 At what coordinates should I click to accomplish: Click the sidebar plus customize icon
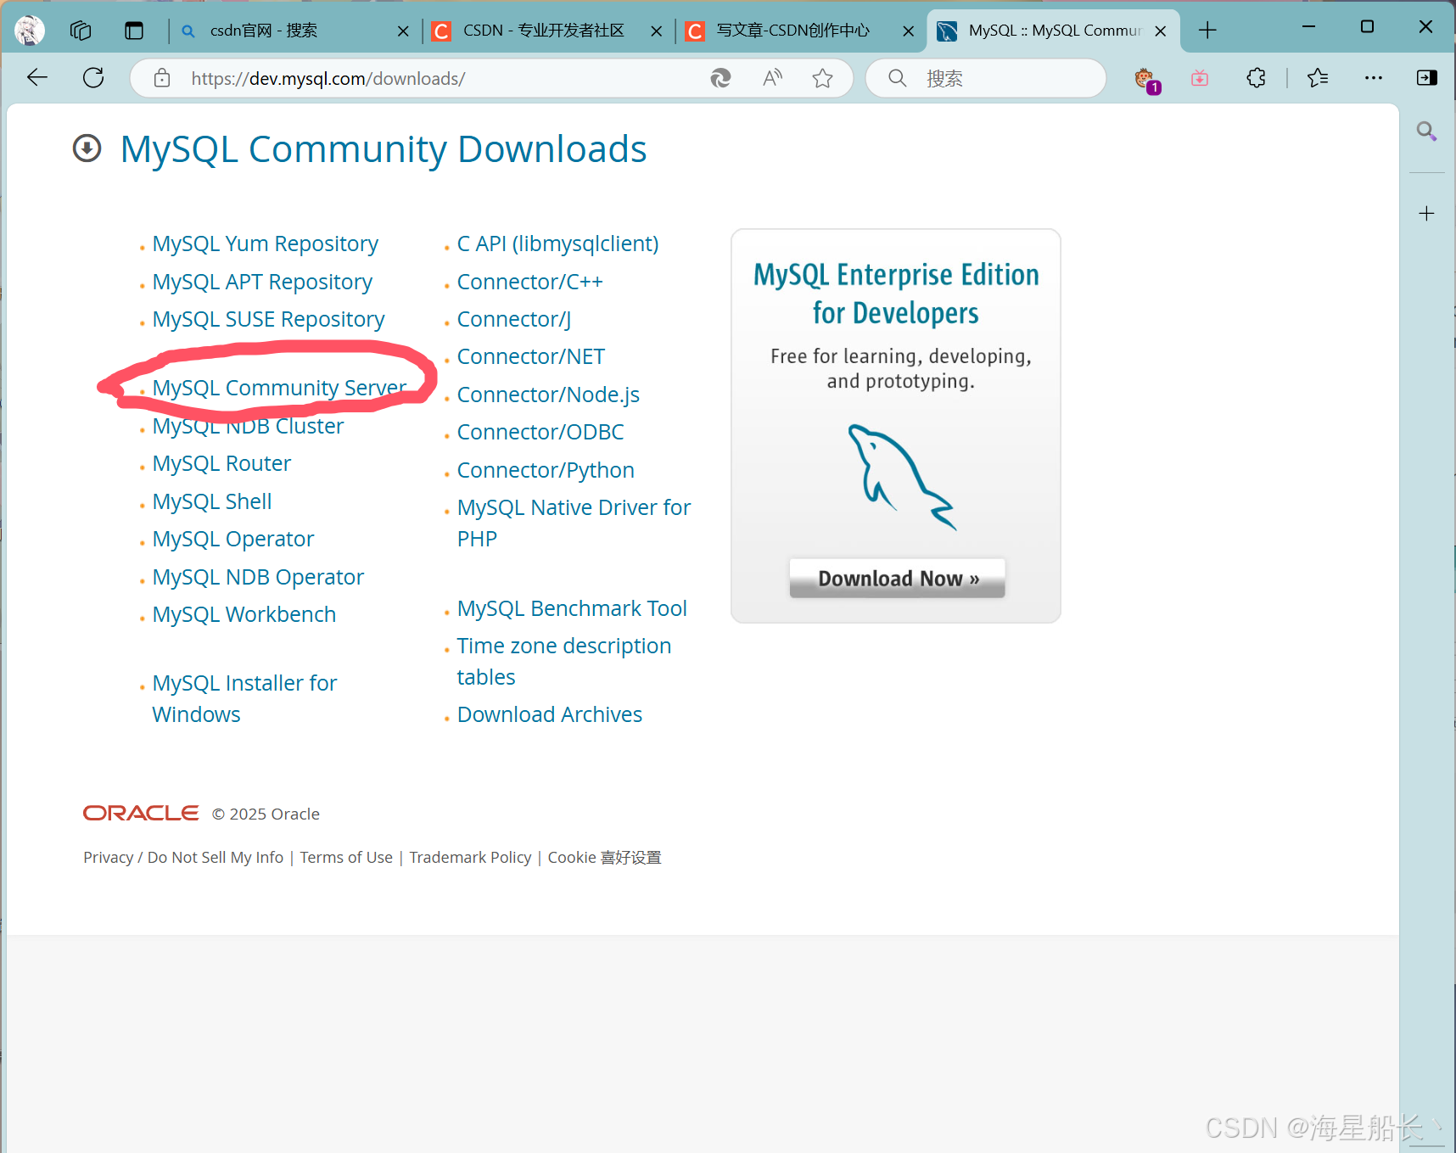click(1427, 213)
